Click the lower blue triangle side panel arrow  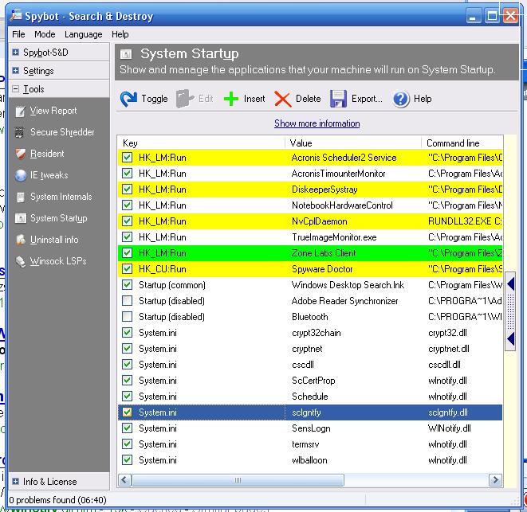pos(510,338)
